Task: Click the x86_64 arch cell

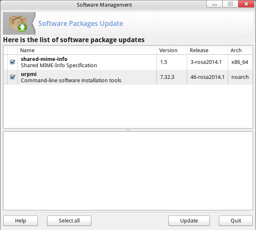Action: coord(240,62)
